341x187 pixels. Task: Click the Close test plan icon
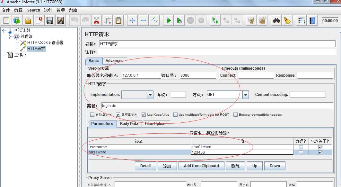click(39, 20)
